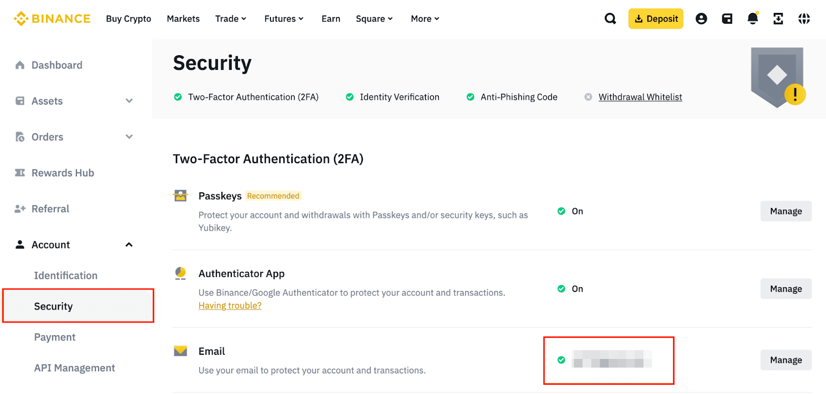The height and width of the screenshot is (394, 826).
Task: Expand the Orders sidebar section
Action: click(129, 137)
